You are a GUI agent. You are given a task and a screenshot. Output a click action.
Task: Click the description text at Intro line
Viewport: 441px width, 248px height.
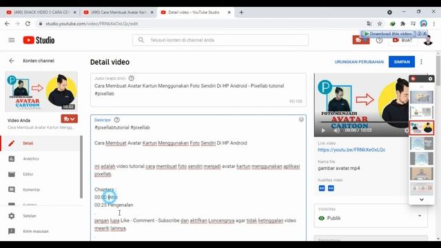click(106, 198)
